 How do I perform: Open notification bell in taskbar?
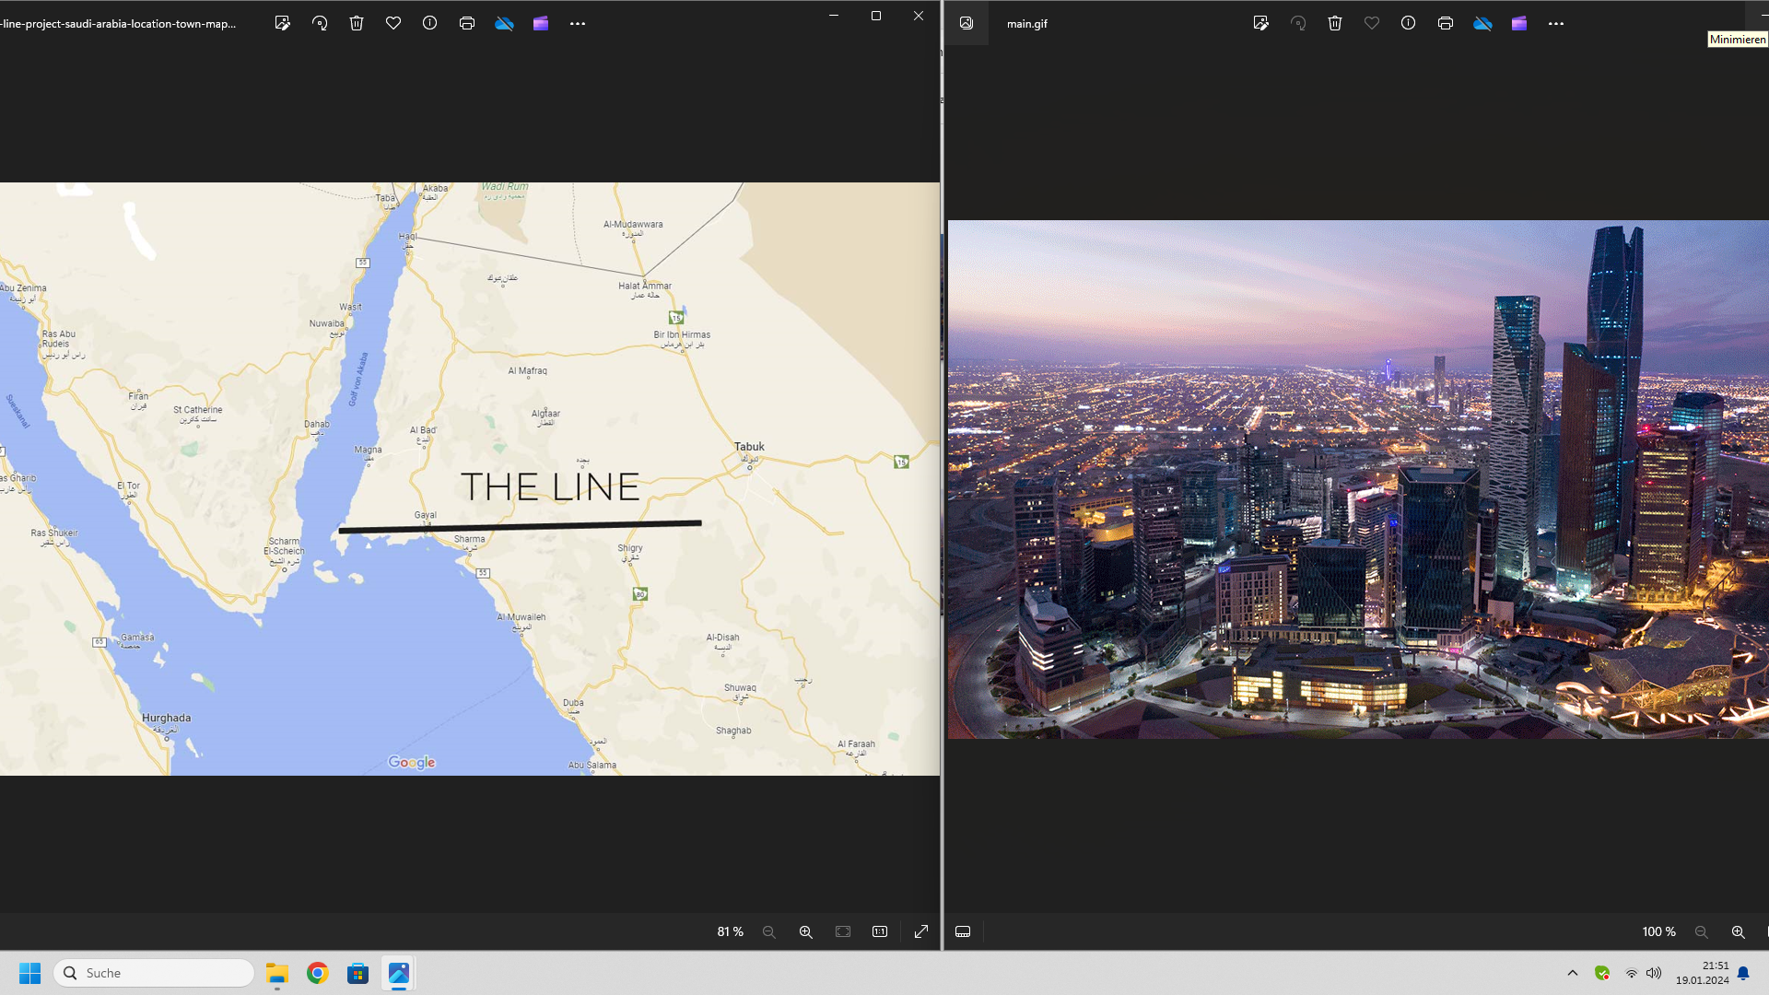1743,973
